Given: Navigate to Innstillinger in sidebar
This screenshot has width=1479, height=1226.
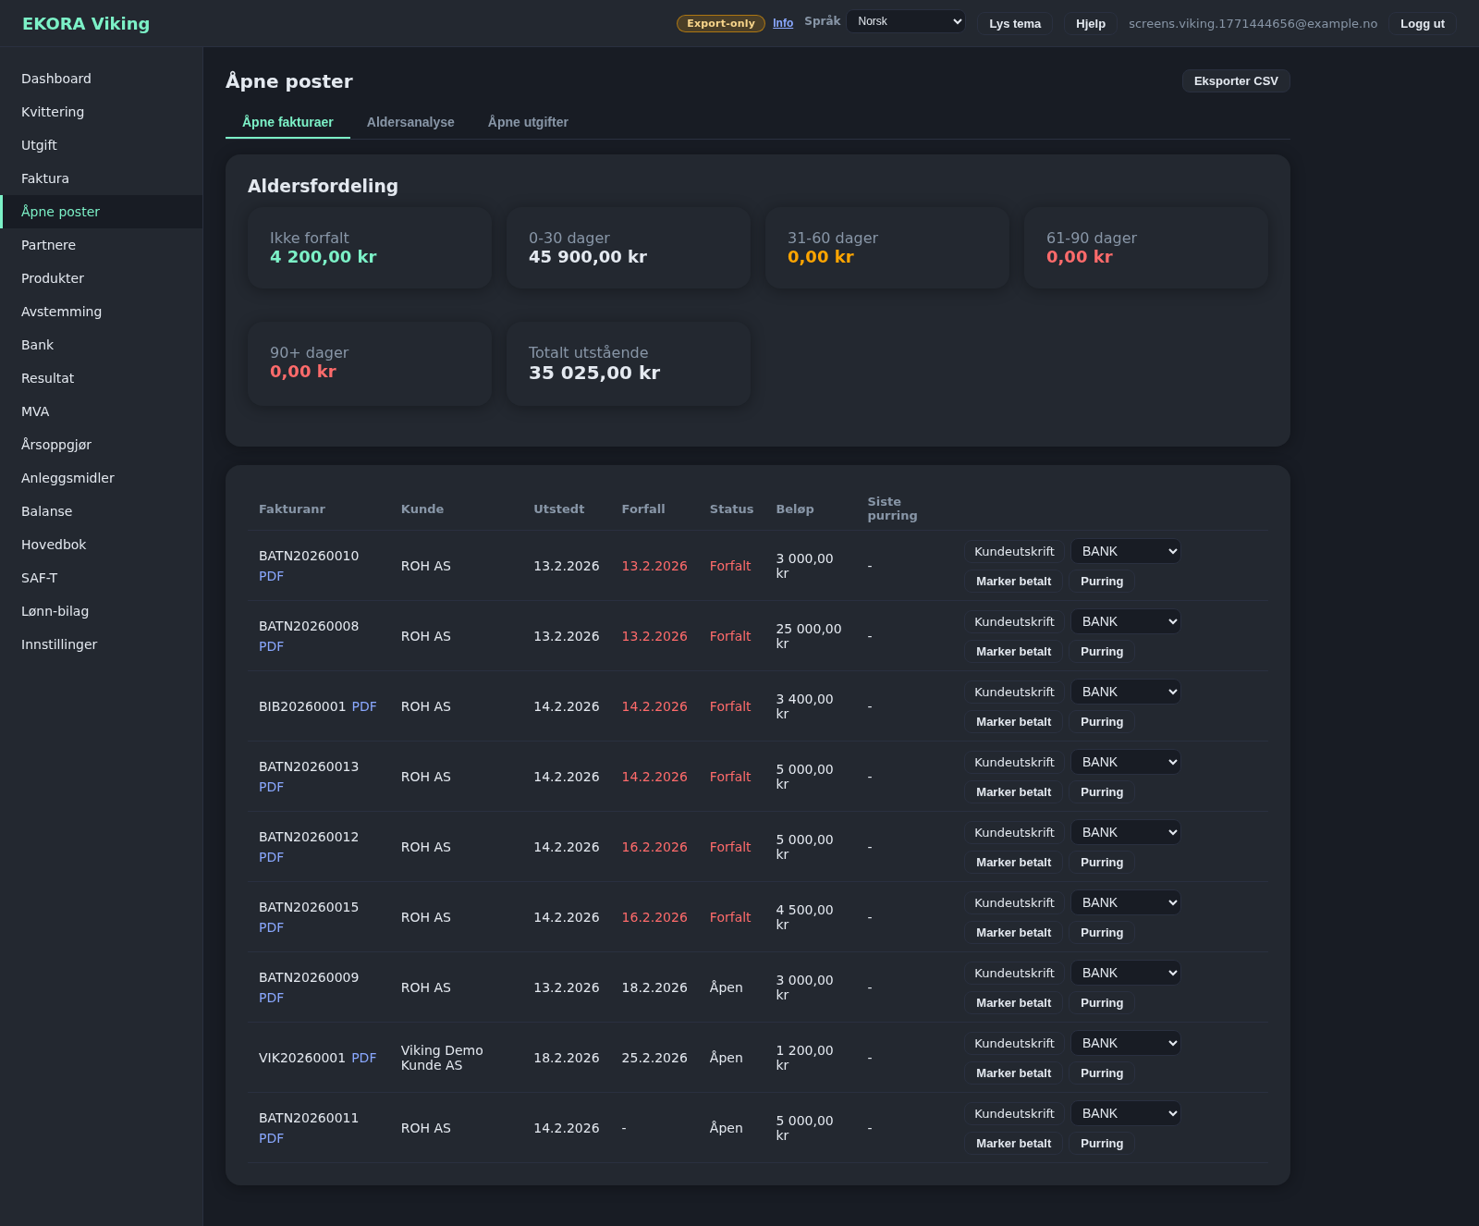Looking at the screenshot, I should click(x=59, y=644).
